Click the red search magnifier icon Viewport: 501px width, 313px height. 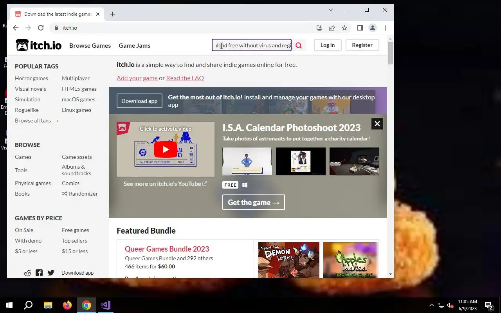click(299, 45)
